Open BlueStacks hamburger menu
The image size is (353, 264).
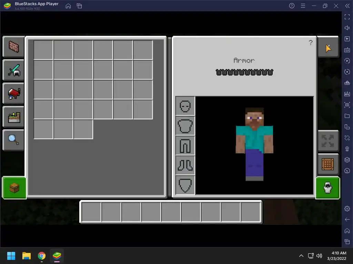[303, 6]
